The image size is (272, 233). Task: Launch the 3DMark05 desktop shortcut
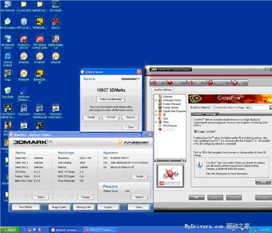[55, 58]
